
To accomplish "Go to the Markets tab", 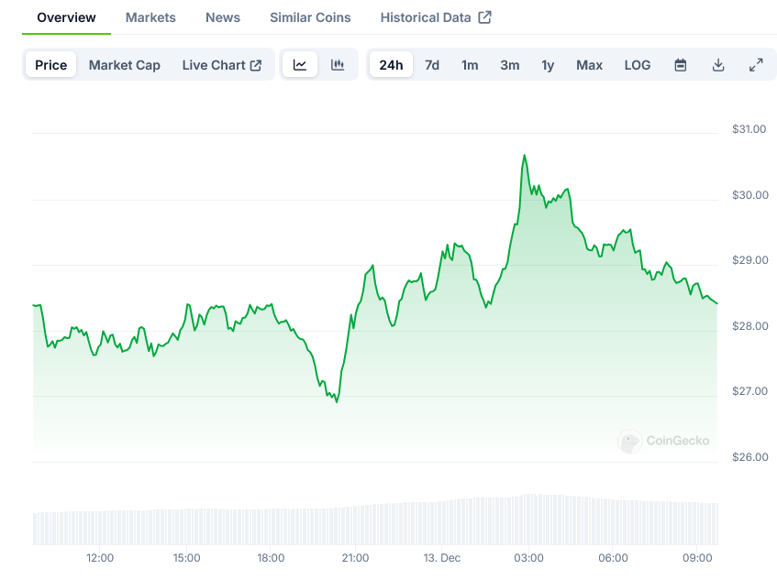I will point(150,17).
